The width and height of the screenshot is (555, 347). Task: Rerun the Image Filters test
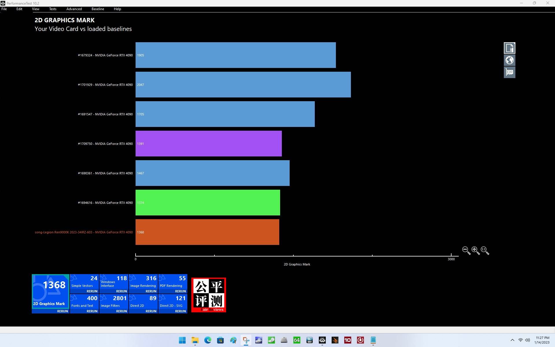[x=121, y=311]
